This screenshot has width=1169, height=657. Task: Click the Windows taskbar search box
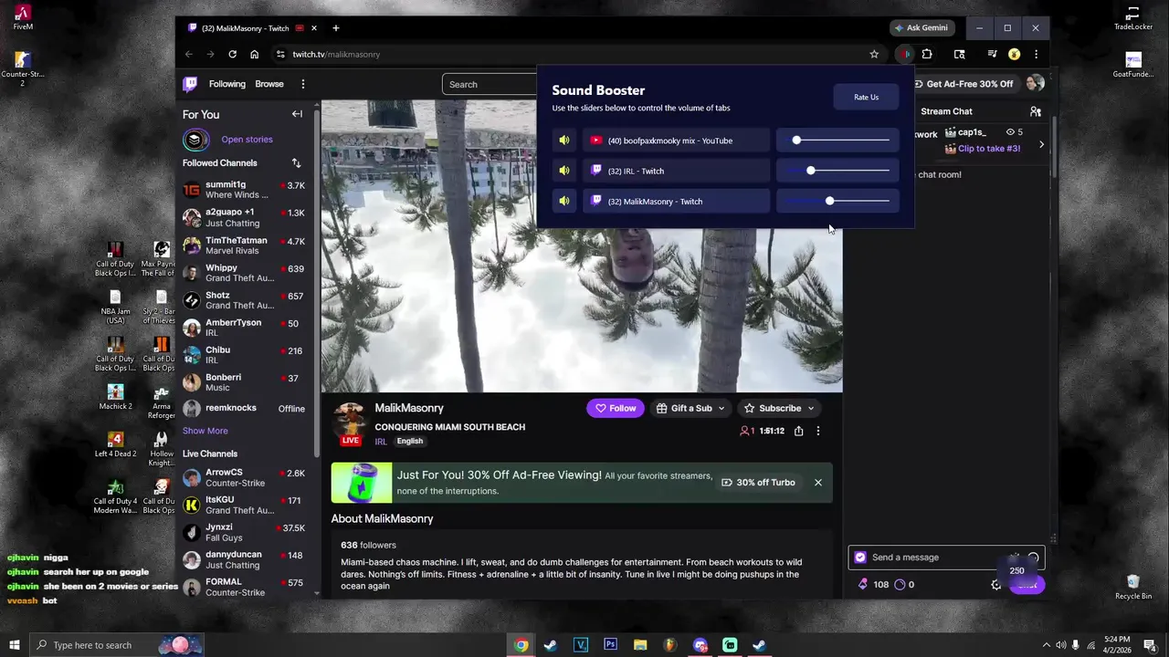pyautogui.click(x=116, y=645)
